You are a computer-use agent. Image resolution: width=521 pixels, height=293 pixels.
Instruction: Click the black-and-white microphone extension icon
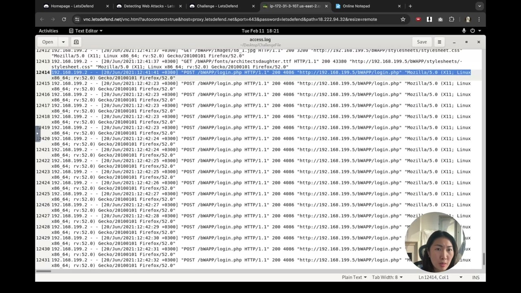(429, 19)
